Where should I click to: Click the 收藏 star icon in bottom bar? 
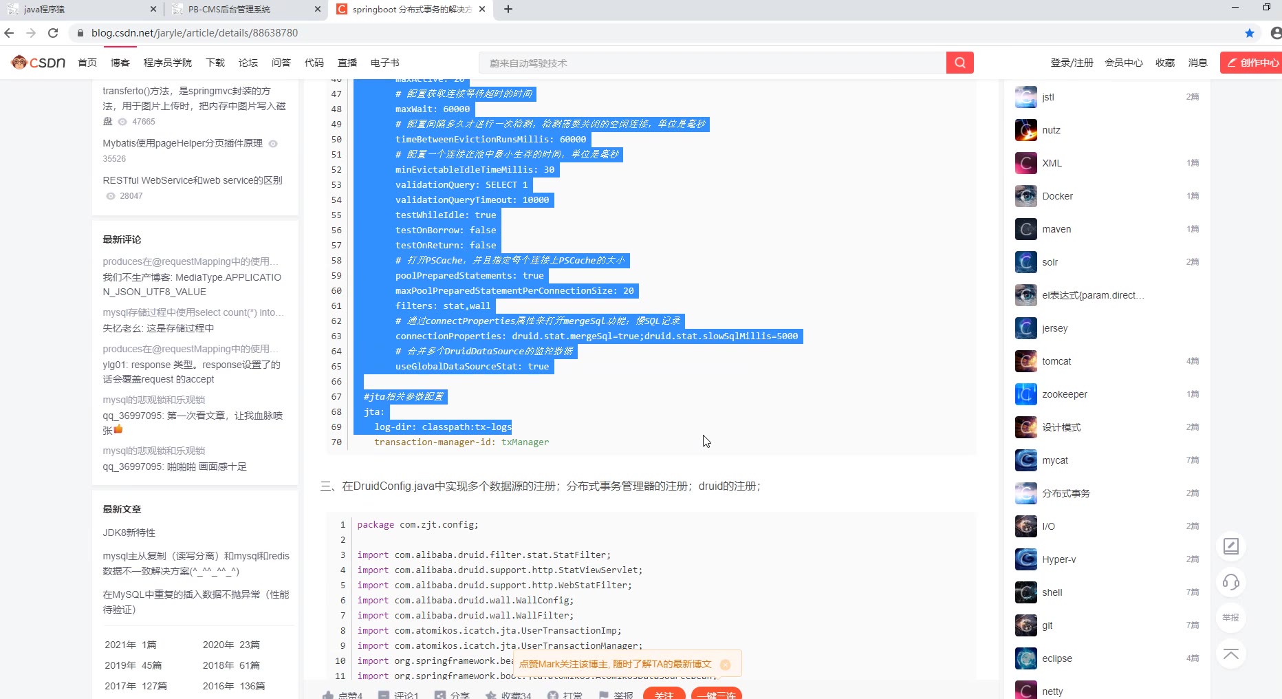[491, 695]
